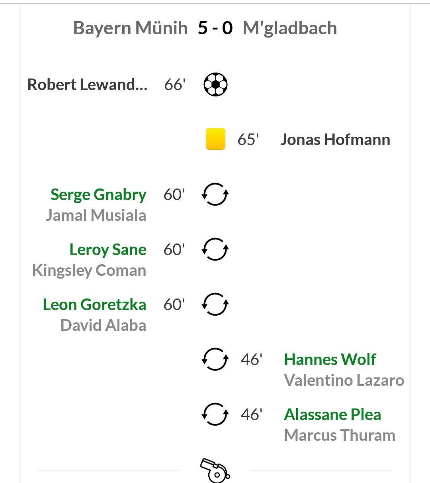Open the M'gladbach team title
Screen dimensions: 430x483
[x=290, y=28]
